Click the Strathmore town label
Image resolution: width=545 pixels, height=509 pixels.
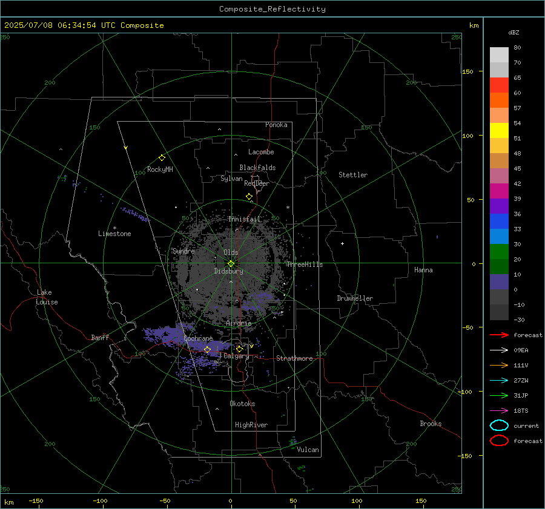pos(294,358)
